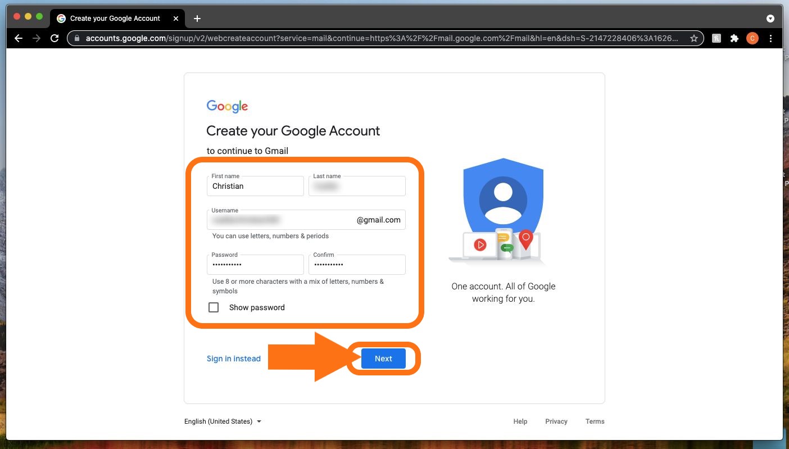Click into the Password field
This screenshot has width=789, height=449.
click(x=255, y=265)
